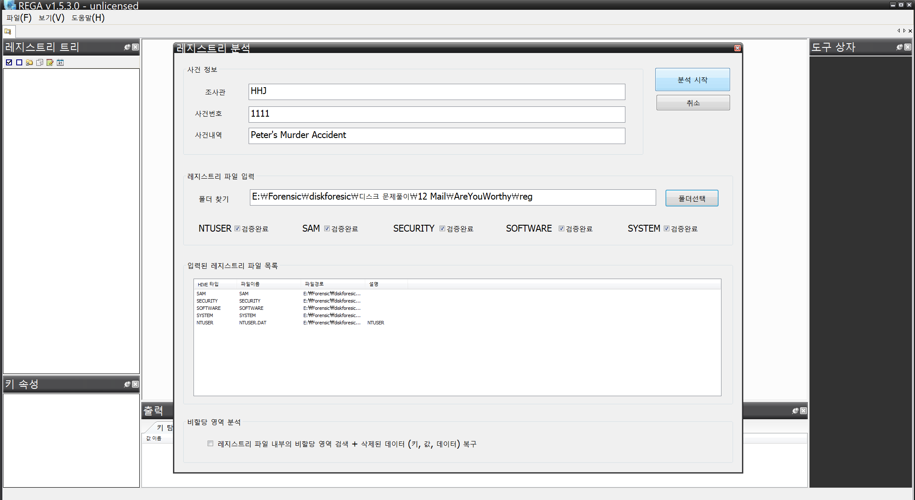Click the copy documents icon in registry tree toolbar
Screen dimensions: 915x500
pyautogui.click(x=40, y=62)
